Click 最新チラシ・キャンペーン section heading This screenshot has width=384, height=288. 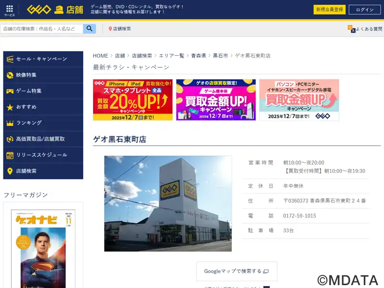click(131, 67)
